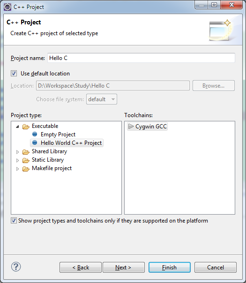Screen dimensions: 246x283
Task: Click the Finish button
Action: [x=170, y=267]
